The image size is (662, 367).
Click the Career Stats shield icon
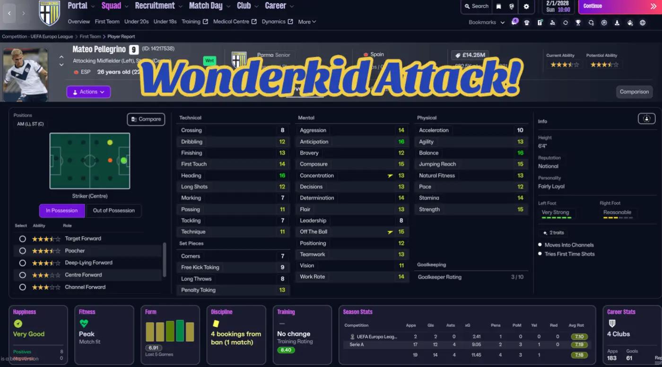click(x=612, y=323)
